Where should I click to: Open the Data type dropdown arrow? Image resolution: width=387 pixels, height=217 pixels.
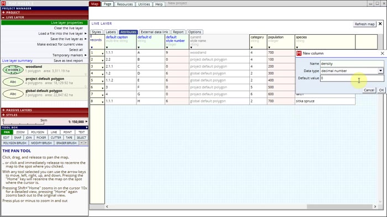380,71
